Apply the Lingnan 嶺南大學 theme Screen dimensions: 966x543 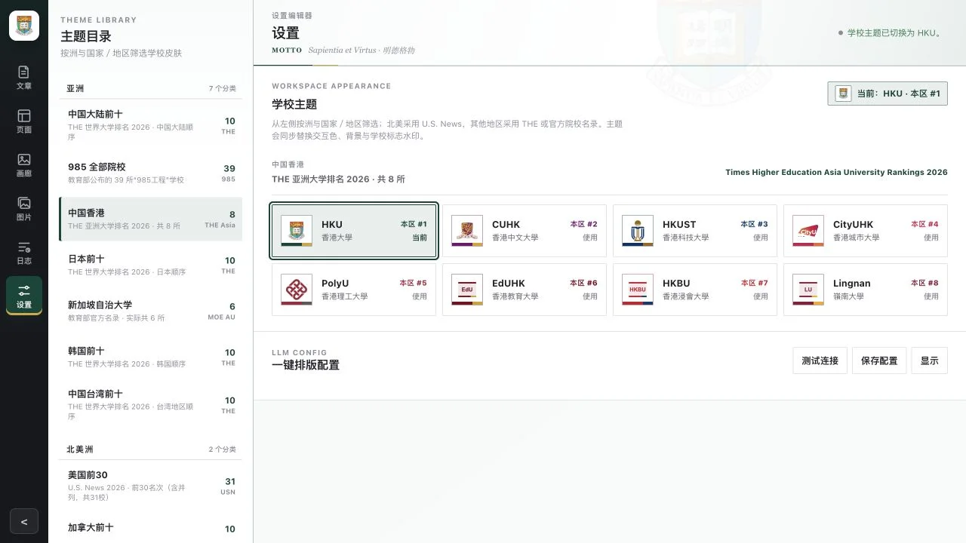866,290
